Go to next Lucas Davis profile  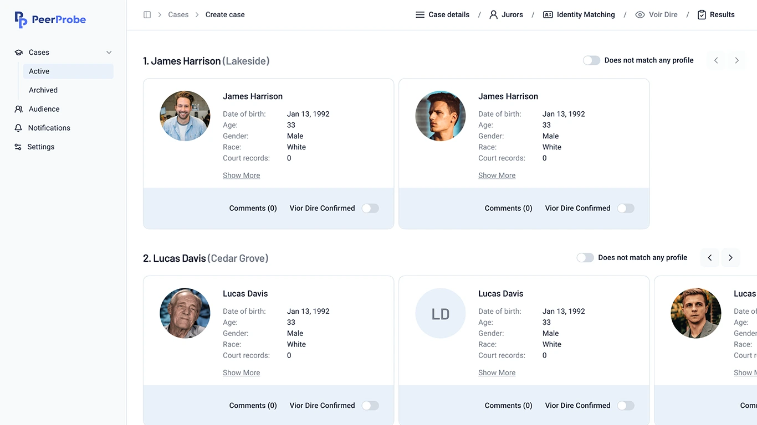coord(730,258)
